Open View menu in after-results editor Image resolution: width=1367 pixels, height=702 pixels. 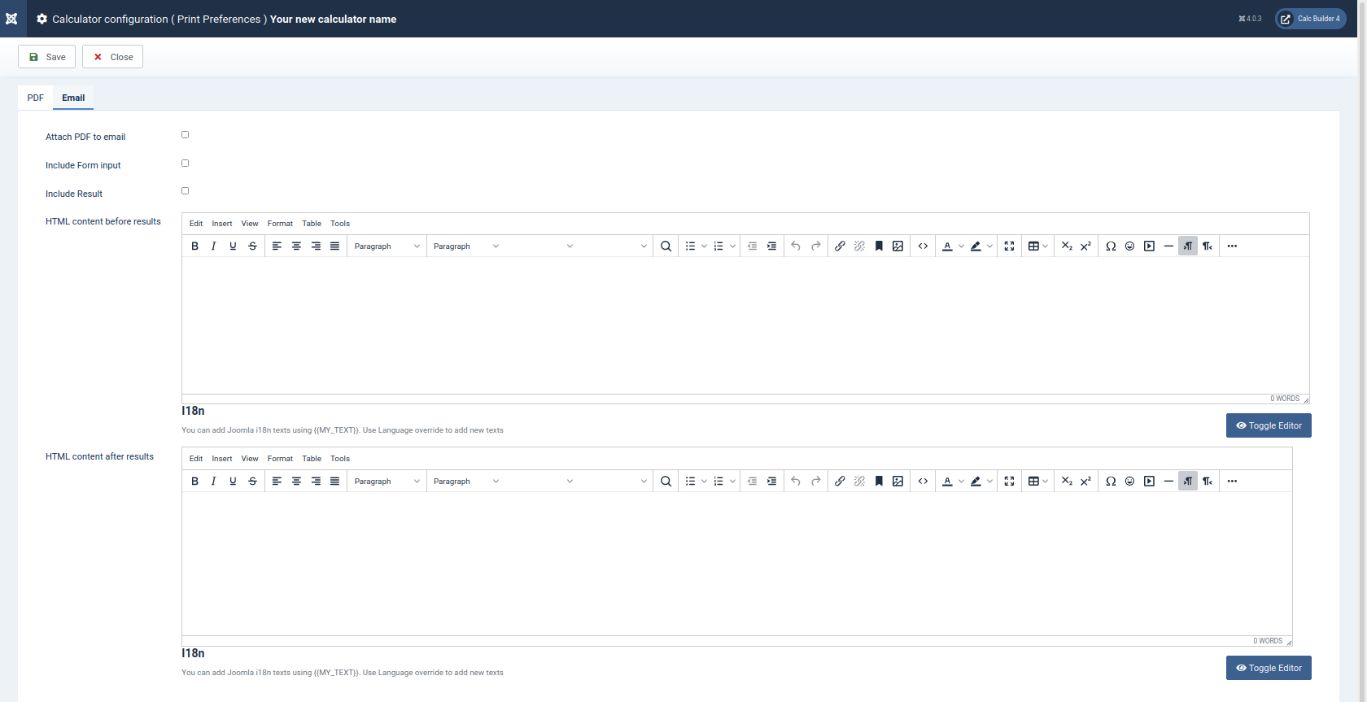coord(250,459)
